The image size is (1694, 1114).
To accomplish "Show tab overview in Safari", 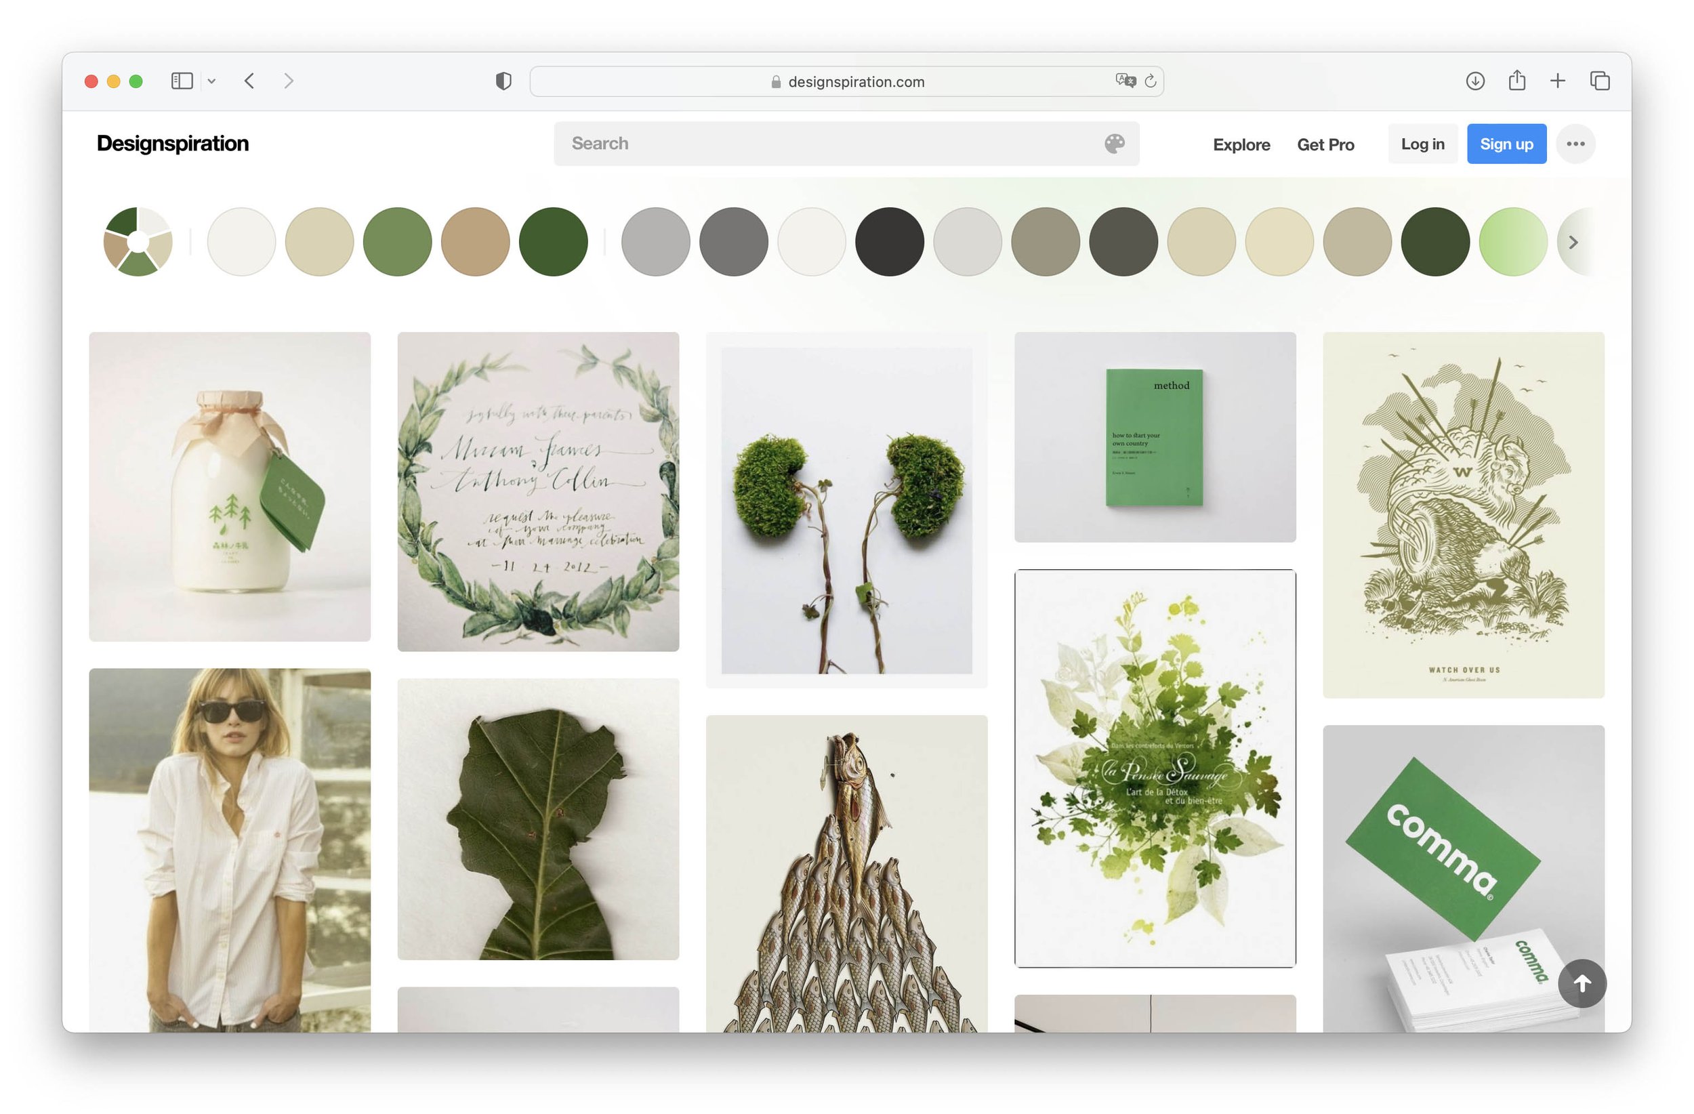I will (1599, 81).
